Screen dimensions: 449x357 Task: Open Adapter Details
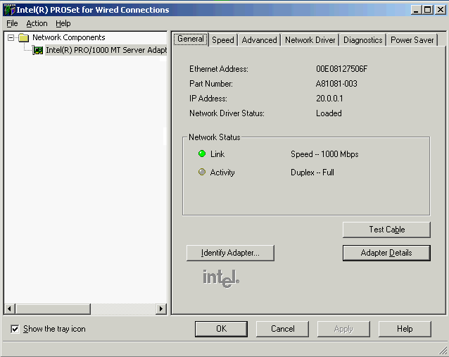(386, 253)
